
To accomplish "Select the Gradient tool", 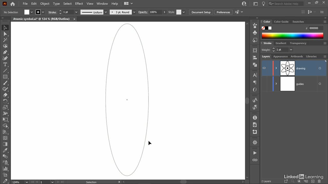I will tap(5, 144).
